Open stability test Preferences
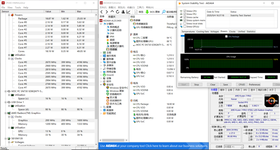This screenshot has height=150, width=280. [254, 85]
